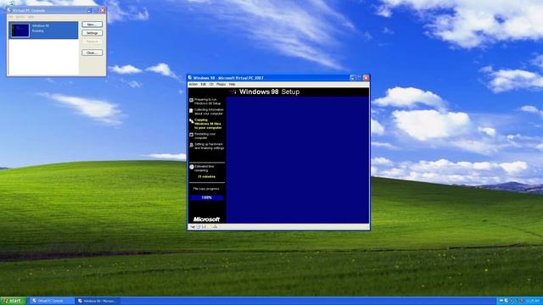Click the Collecting information step icon
Screen dimensions: 543x305
(x=191, y=111)
